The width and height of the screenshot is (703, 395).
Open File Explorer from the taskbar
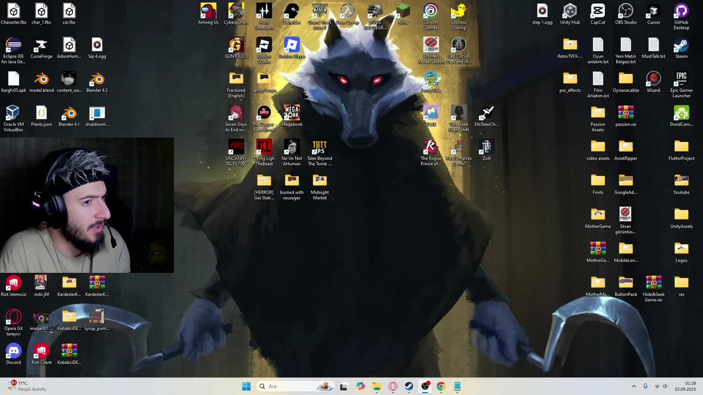(x=376, y=386)
